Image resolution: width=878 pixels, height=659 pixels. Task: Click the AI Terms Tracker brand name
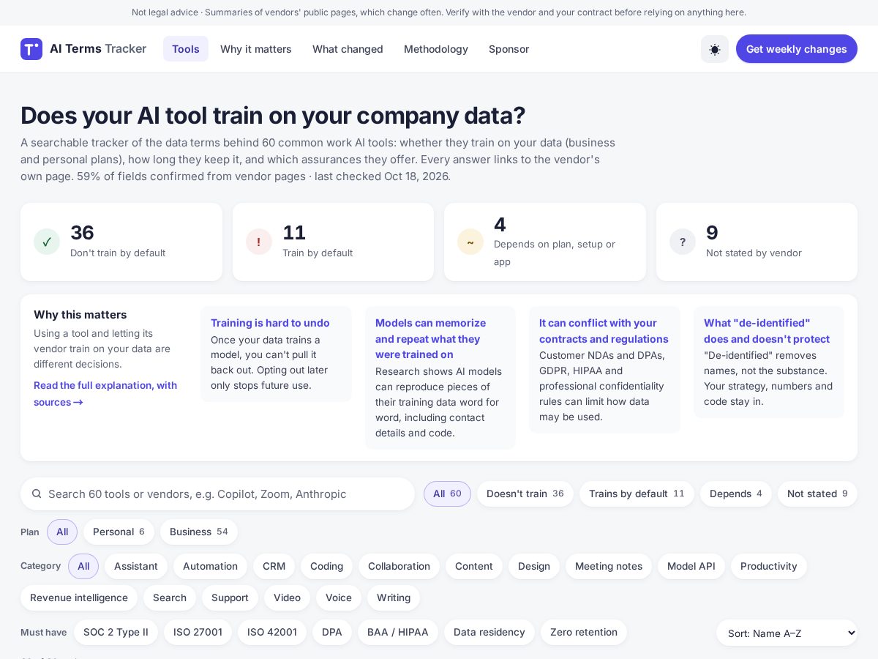[98, 49]
